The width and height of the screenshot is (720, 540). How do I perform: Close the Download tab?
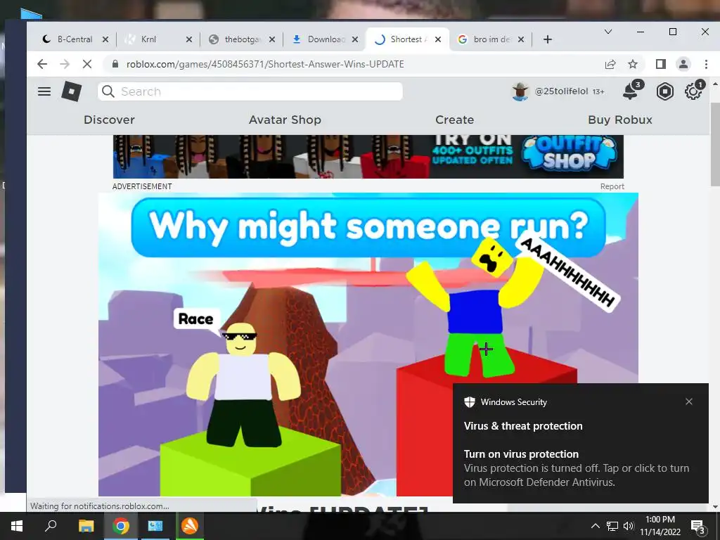coord(355,39)
